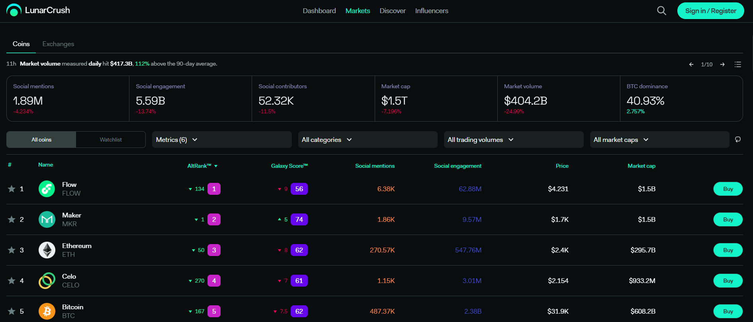The height and width of the screenshot is (322, 753).
Task: Open Influencers in the top navigation
Action: coord(432,11)
